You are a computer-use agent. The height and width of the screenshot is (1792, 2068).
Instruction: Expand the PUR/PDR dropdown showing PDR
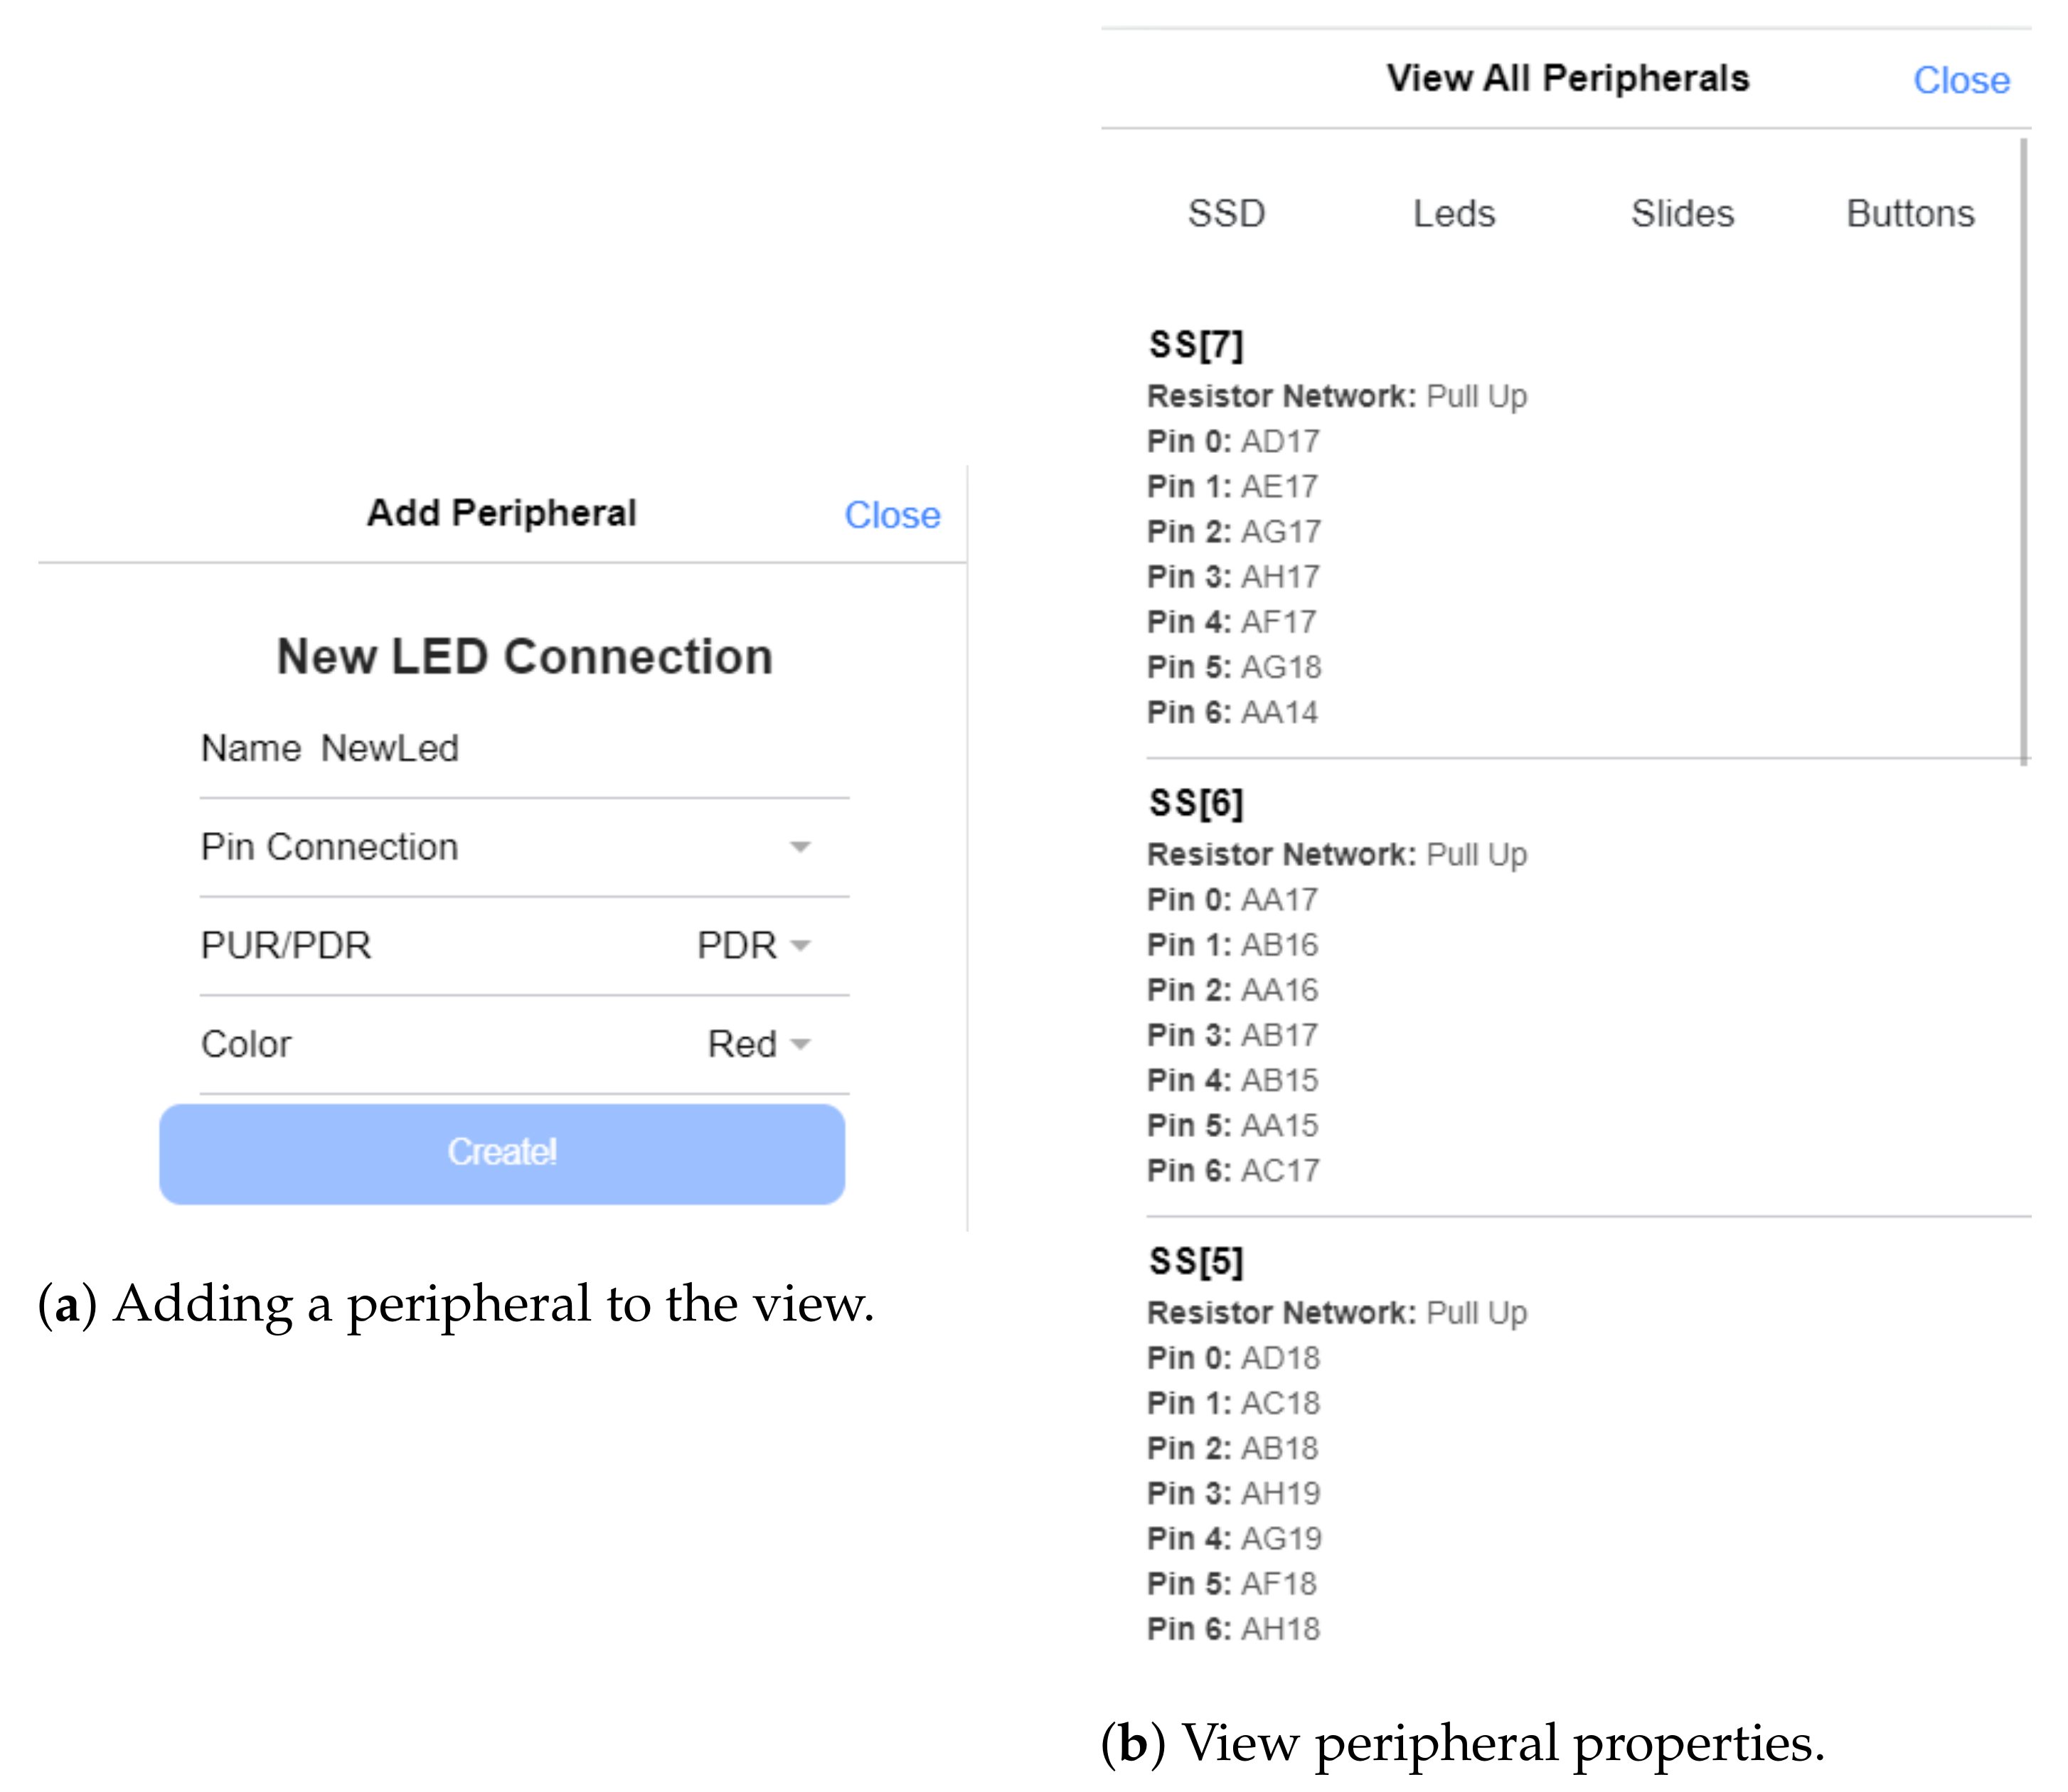point(754,945)
